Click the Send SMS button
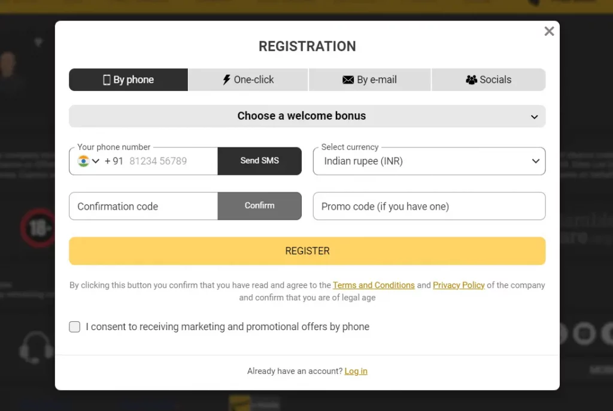Image resolution: width=613 pixels, height=411 pixels. [x=259, y=161]
